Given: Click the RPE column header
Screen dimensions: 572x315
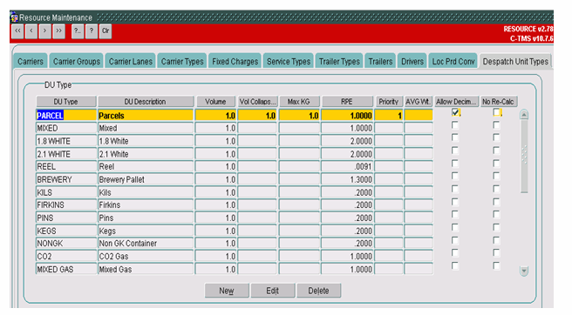Looking at the screenshot, I should tap(347, 102).
